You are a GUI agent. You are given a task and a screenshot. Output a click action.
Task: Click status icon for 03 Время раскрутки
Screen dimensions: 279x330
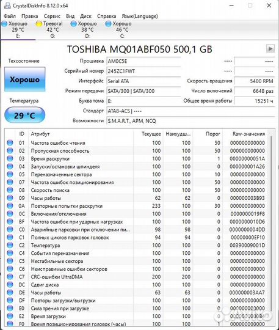point(10,158)
